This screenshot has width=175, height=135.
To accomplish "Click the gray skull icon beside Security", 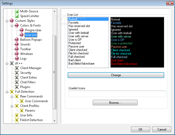I will point(17,73).
